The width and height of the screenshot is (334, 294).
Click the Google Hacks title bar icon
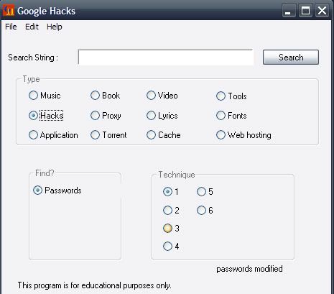tap(9, 11)
